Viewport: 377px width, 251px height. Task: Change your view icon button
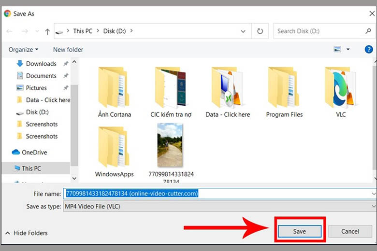337,50
